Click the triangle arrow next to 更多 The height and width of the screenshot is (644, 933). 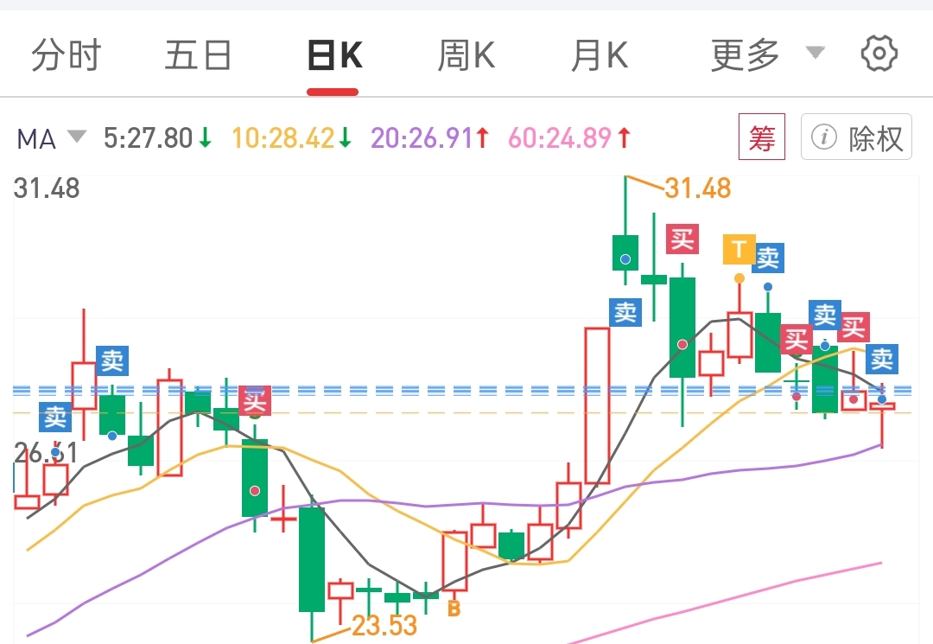click(x=815, y=54)
